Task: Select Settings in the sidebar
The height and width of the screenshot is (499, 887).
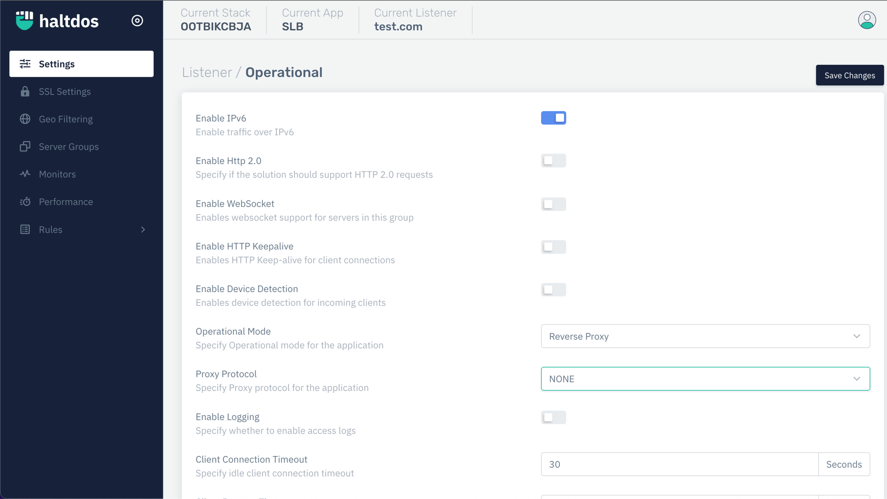Action: click(81, 64)
